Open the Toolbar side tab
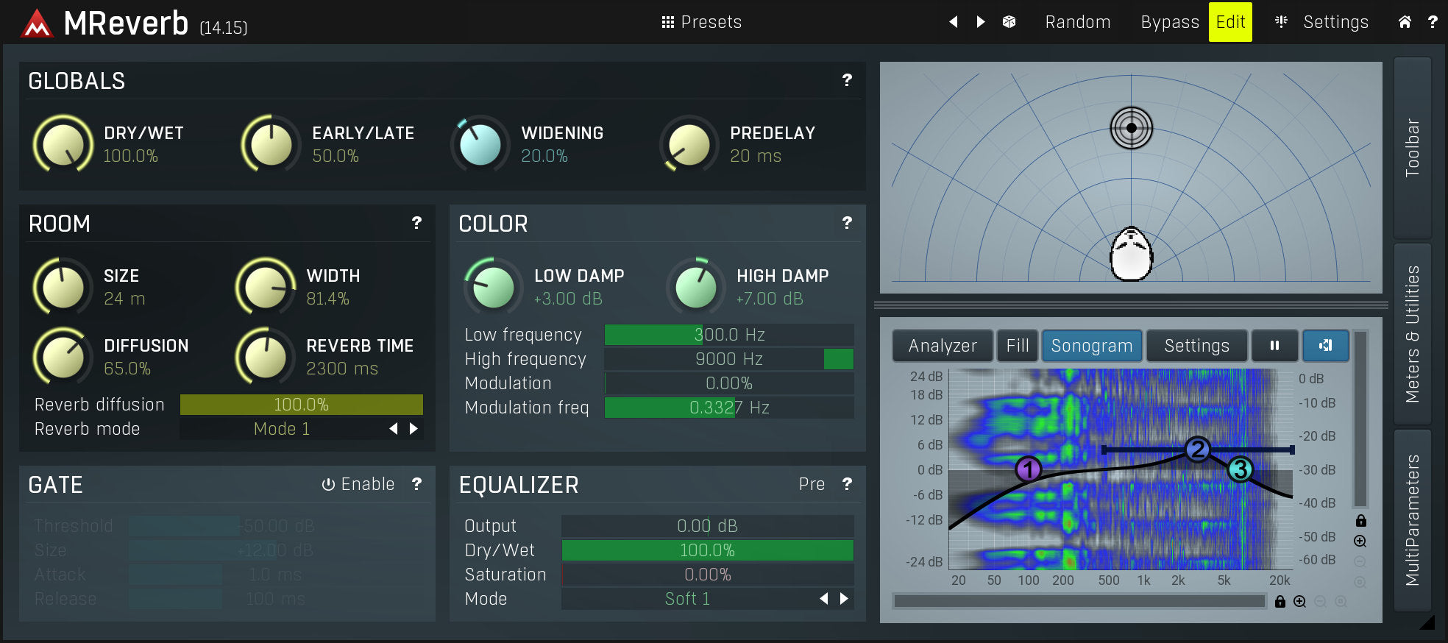This screenshot has height=643, width=1448. 1412,147
